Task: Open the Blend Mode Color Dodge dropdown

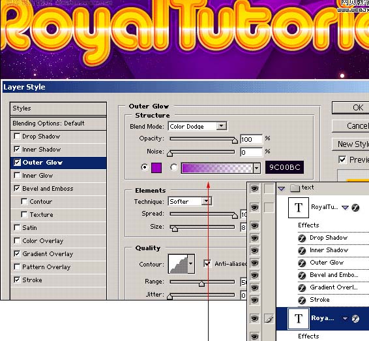Action: coord(197,126)
